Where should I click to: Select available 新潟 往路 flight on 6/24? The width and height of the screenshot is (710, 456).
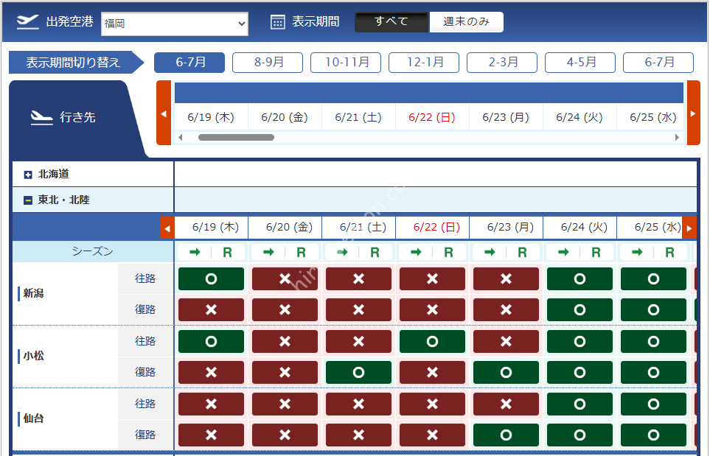(x=580, y=278)
